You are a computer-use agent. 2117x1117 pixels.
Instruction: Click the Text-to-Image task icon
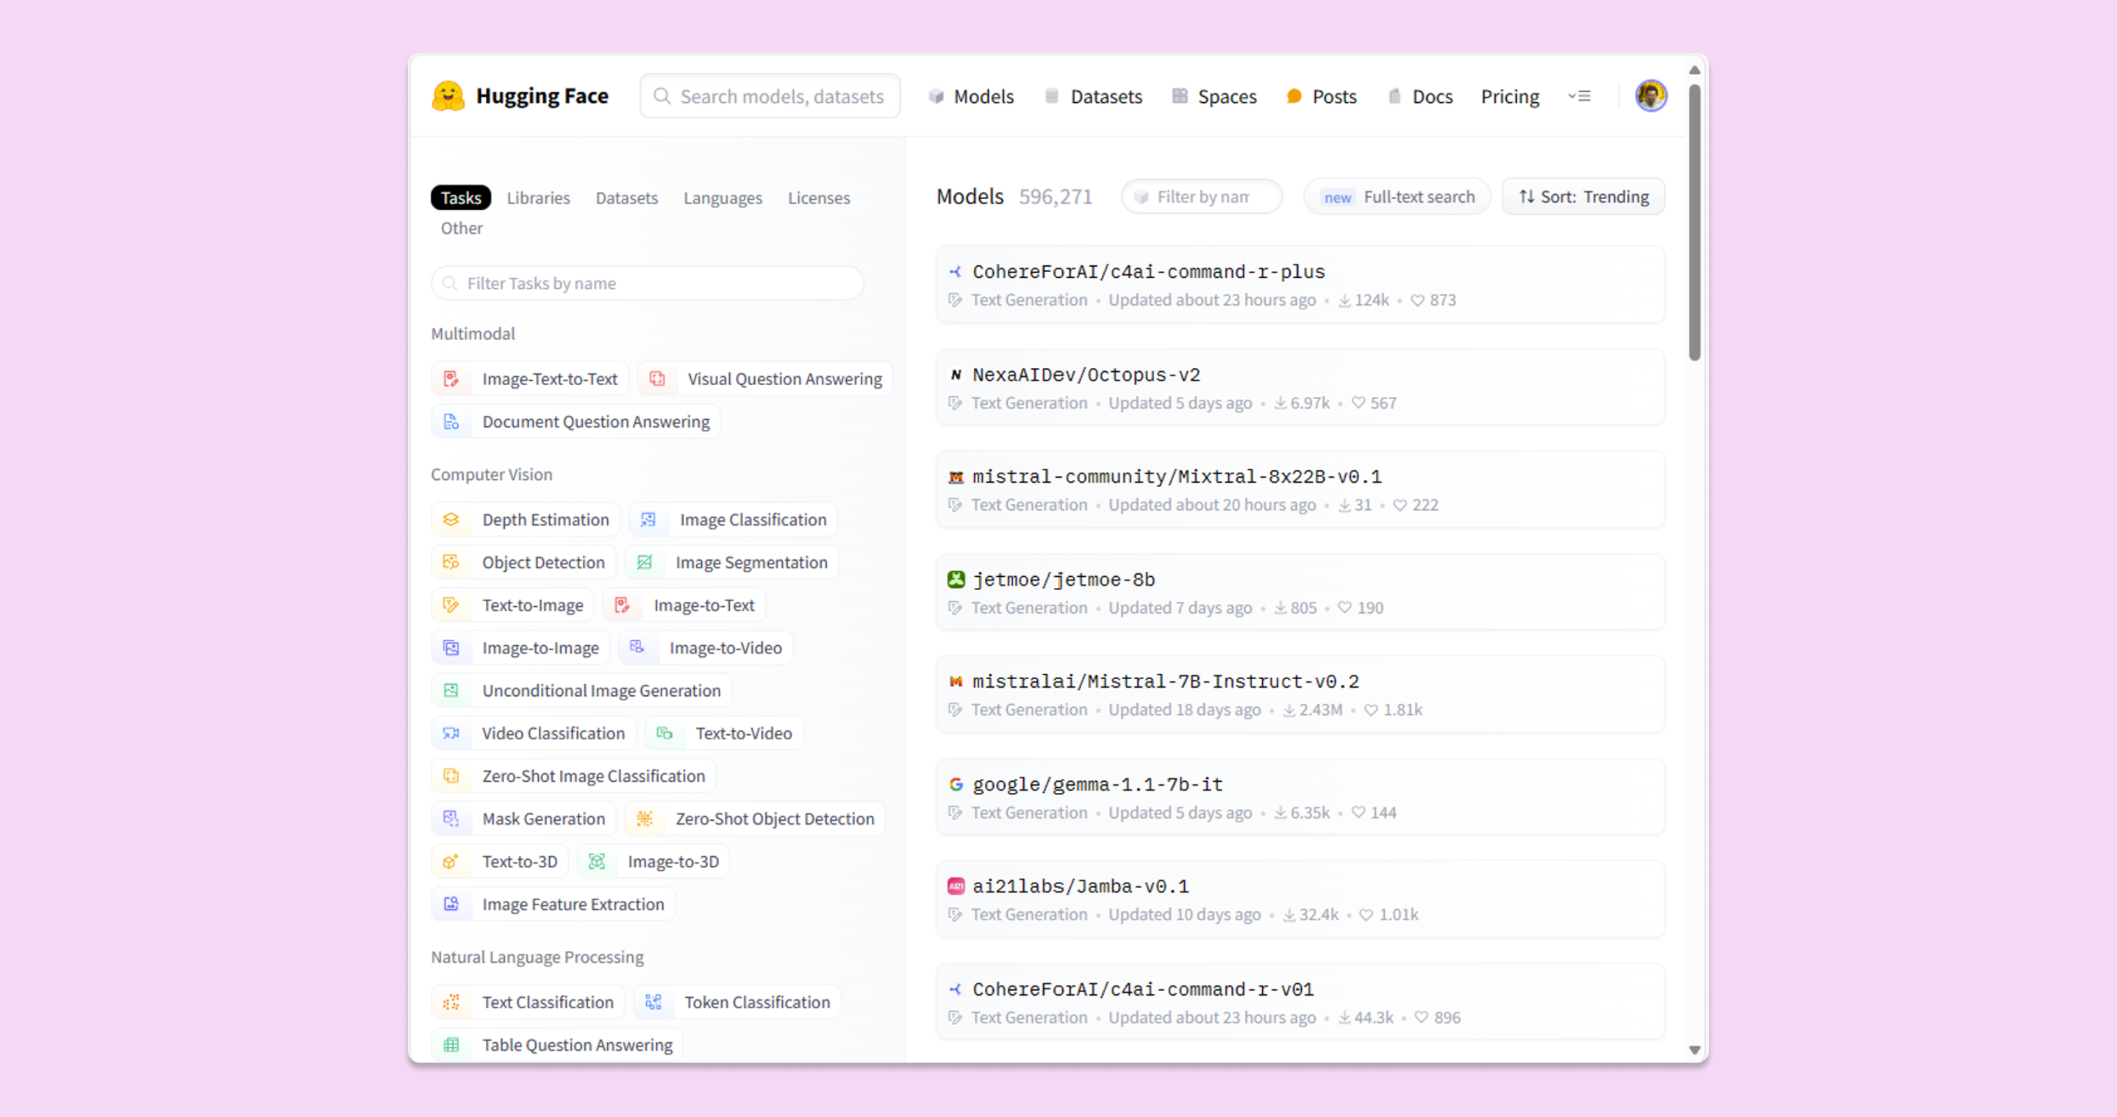pyautogui.click(x=451, y=606)
